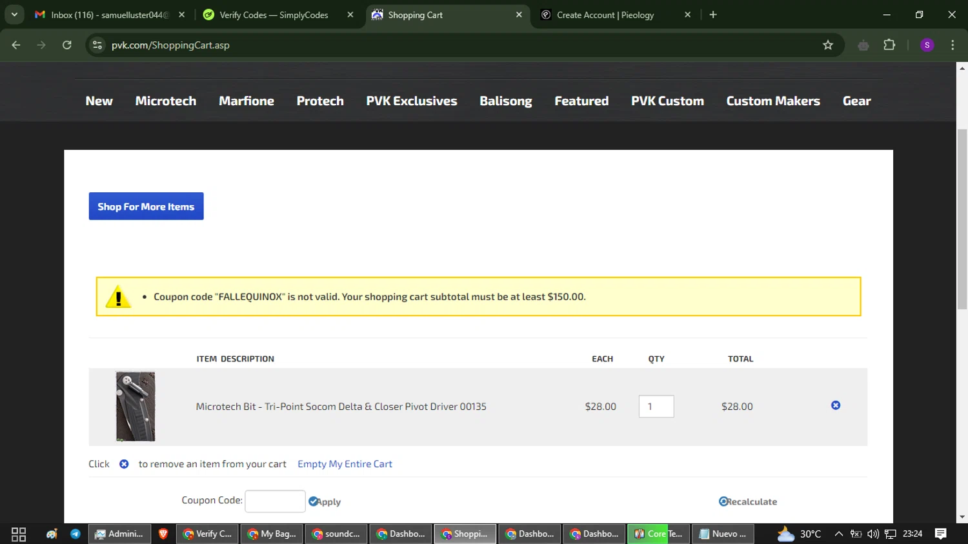Screen dimensions: 968x544
Task: Select the Shopping Cart browser tab
Action: (447, 15)
